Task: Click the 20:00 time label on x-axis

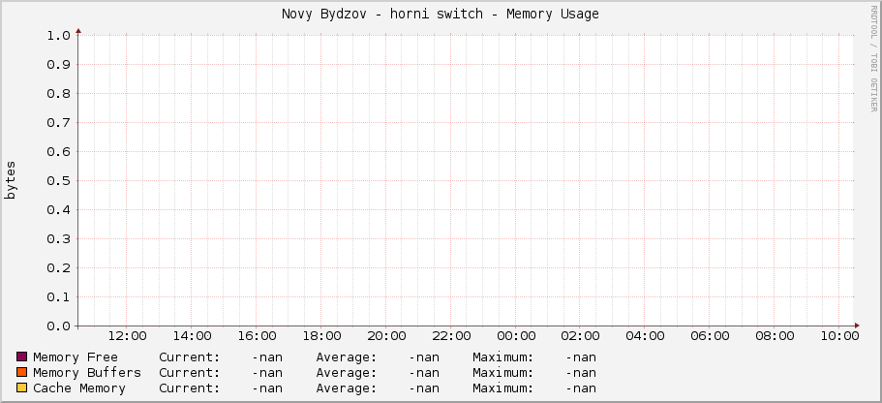Action: [386, 336]
